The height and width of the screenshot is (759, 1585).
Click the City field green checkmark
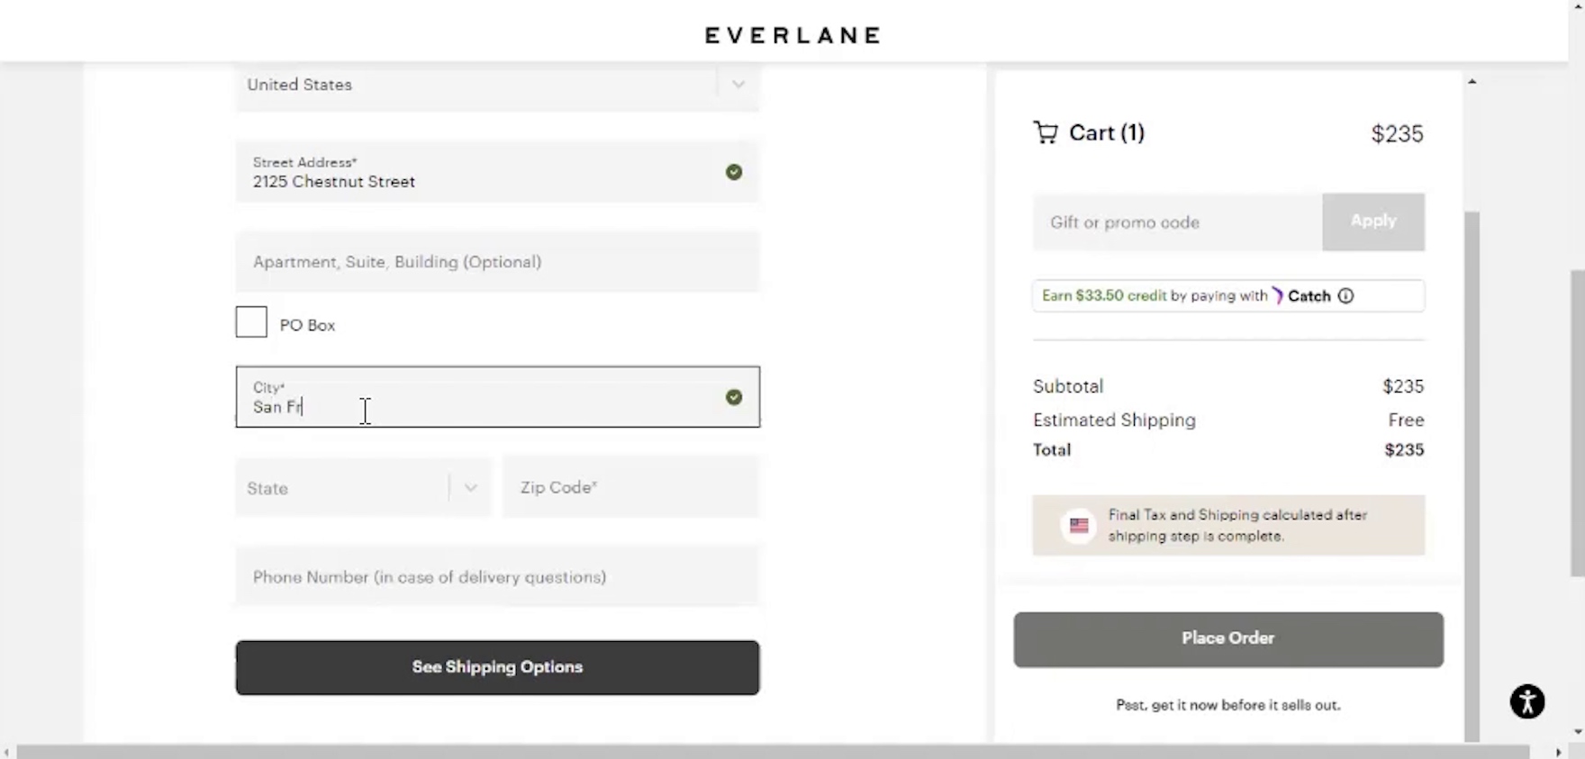pyautogui.click(x=734, y=397)
